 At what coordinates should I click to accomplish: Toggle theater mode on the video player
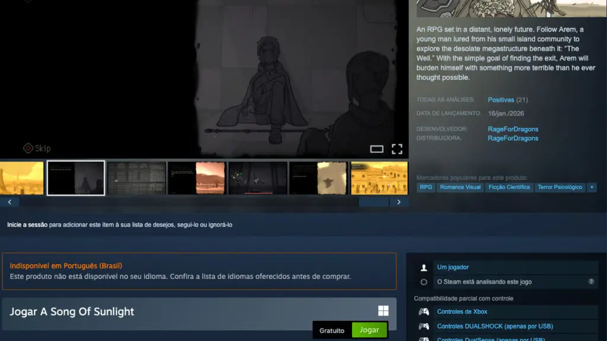coord(377,149)
